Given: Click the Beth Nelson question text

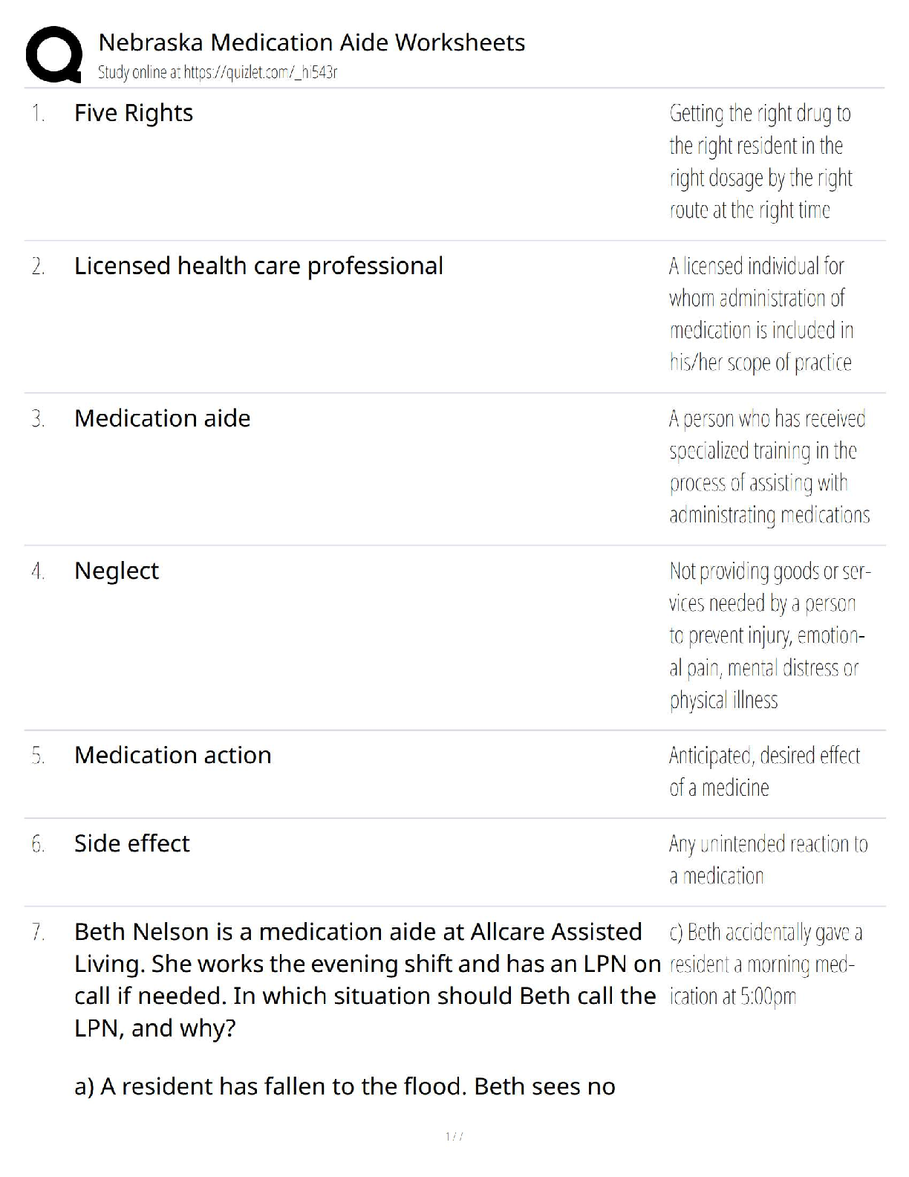Looking at the screenshot, I should point(367,979).
